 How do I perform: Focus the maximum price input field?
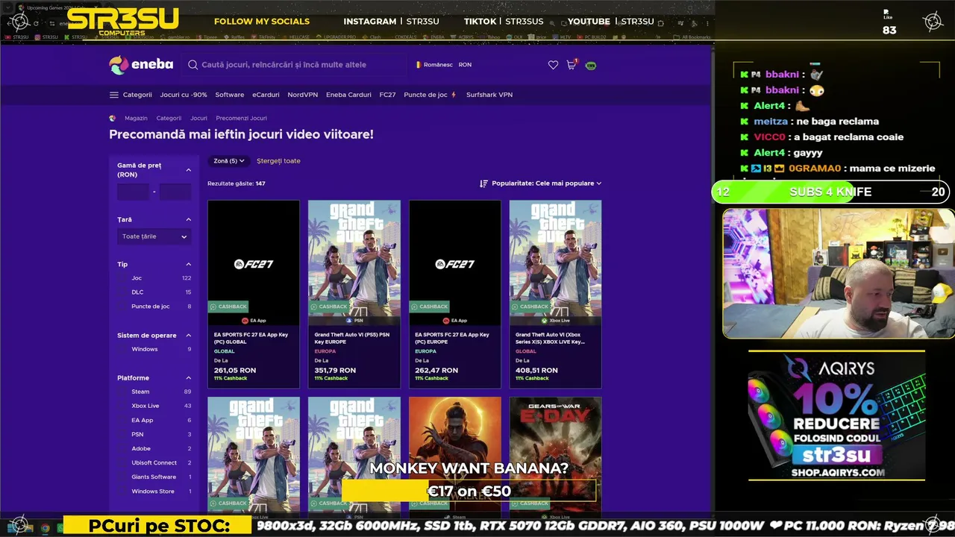175,192
